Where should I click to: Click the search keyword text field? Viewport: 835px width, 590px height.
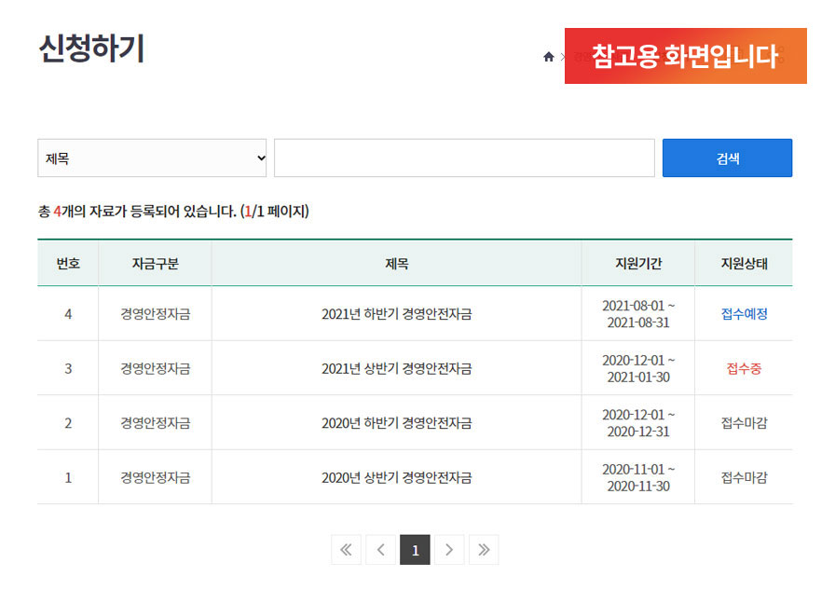464,158
